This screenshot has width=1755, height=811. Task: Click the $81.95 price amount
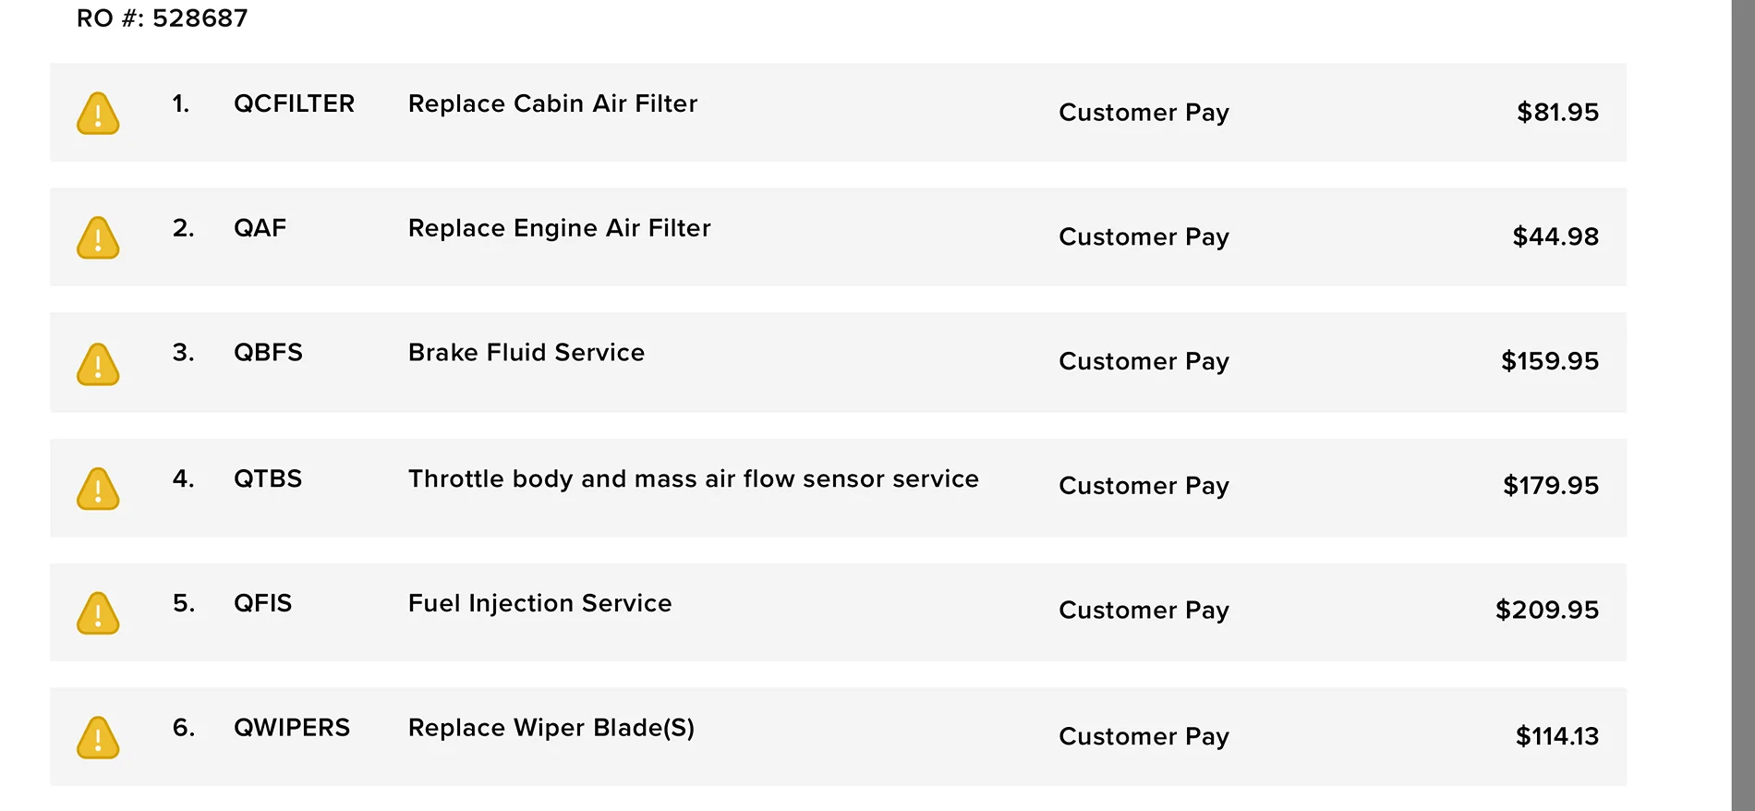1557,113
